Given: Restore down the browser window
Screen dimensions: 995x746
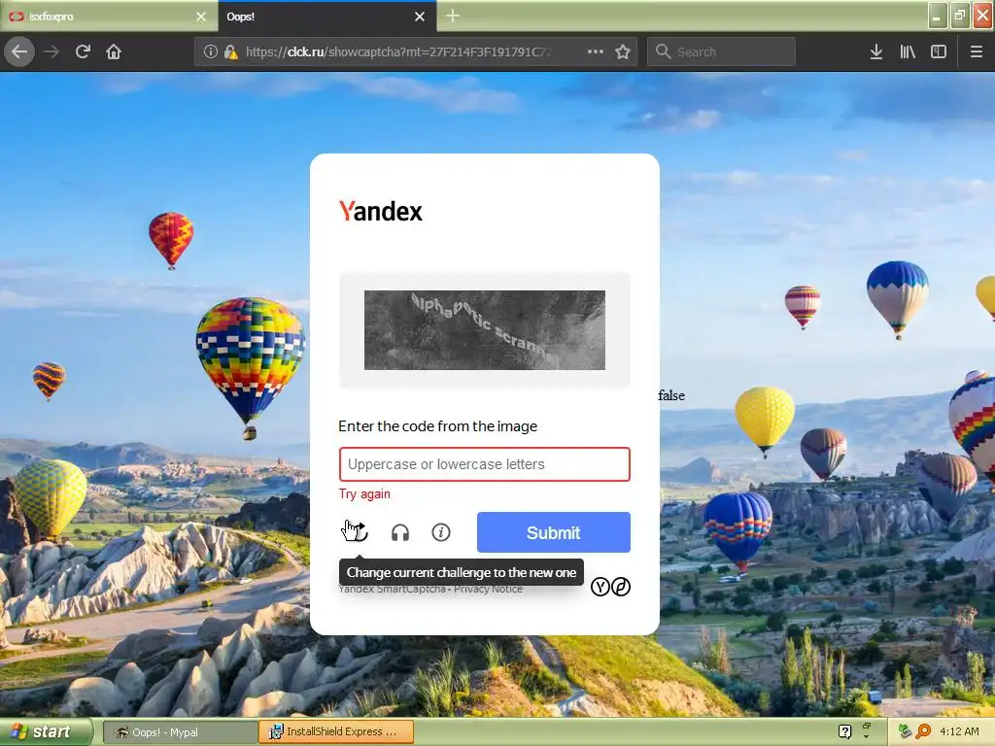Looking at the screenshot, I should pyautogui.click(x=960, y=16).
